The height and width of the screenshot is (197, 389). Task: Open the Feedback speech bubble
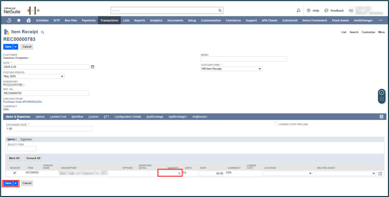click(x=326, y=11)
